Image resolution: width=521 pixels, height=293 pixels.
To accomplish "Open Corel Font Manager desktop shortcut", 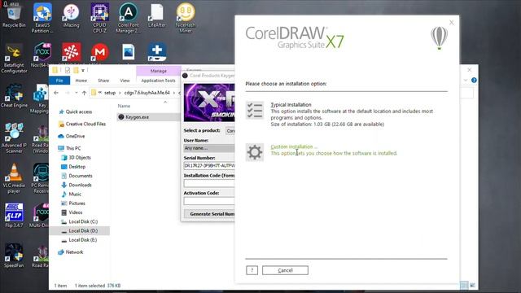I will (x=129, y=18).
